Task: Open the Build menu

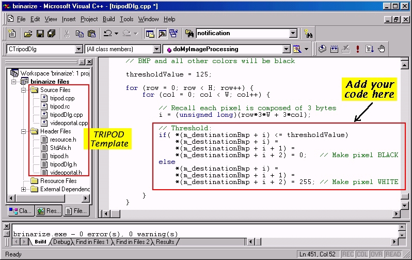Action: point(108,19)
